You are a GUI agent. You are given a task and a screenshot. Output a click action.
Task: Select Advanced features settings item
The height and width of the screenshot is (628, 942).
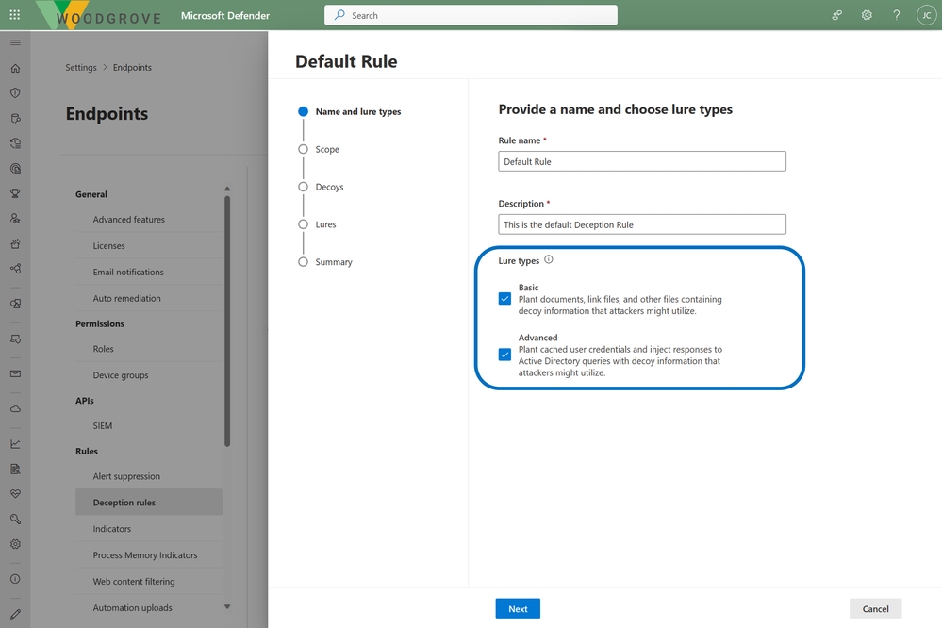128,220
